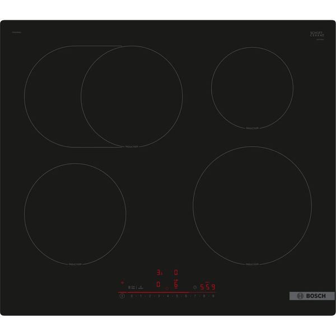Tap the red Wi-Fi indicator icon

tap(122, 283)
